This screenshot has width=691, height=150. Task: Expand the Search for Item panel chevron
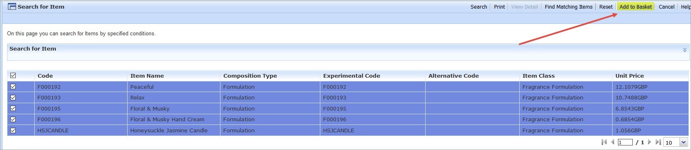click(684, 50)
